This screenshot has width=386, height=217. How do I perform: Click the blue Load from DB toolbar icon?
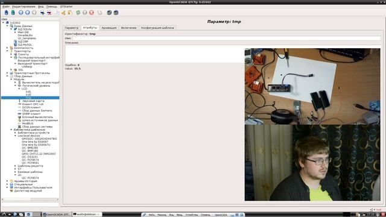pyautogui.click(x=7, y=13)
